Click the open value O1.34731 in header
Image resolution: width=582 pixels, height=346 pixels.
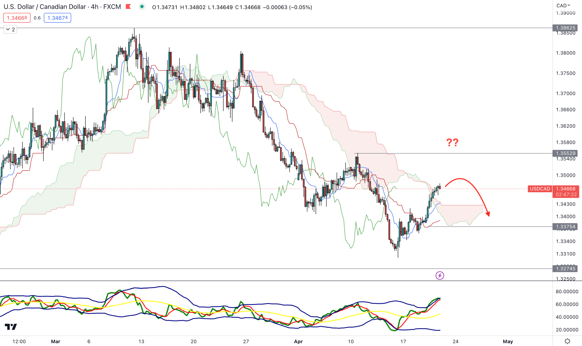(165, 7)
